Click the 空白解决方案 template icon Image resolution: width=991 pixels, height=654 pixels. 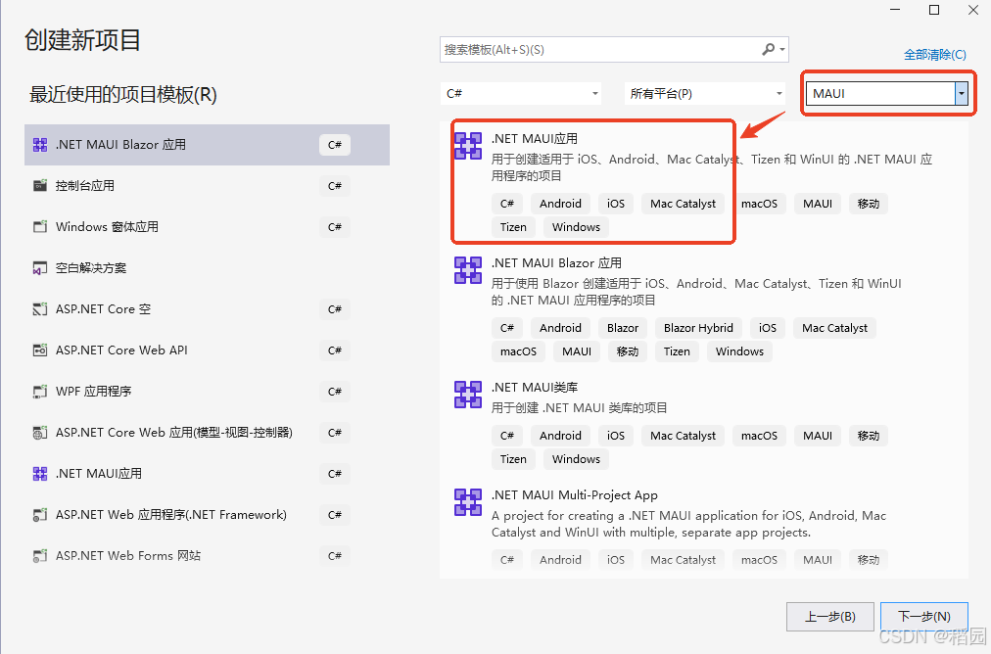click(x=40, y=268)
